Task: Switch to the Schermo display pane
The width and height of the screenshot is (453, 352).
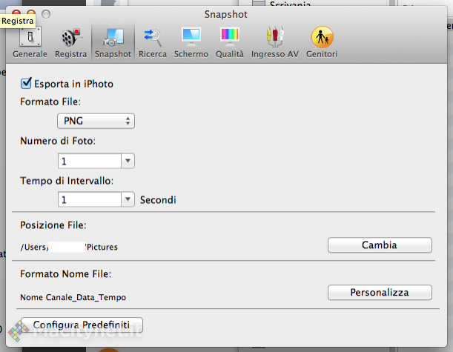Action: click(191, 41)
